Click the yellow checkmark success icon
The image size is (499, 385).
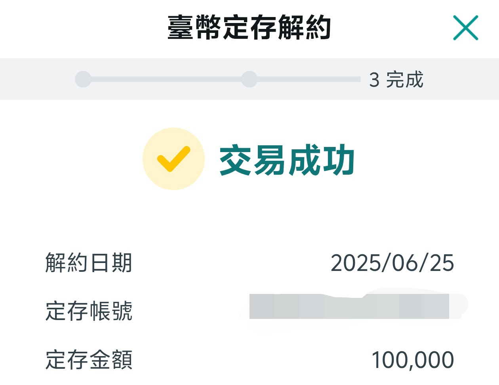tap(174, 159)
